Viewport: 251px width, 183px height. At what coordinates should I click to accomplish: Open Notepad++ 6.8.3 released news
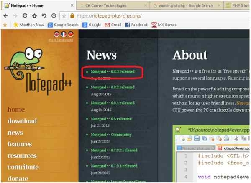113,71
